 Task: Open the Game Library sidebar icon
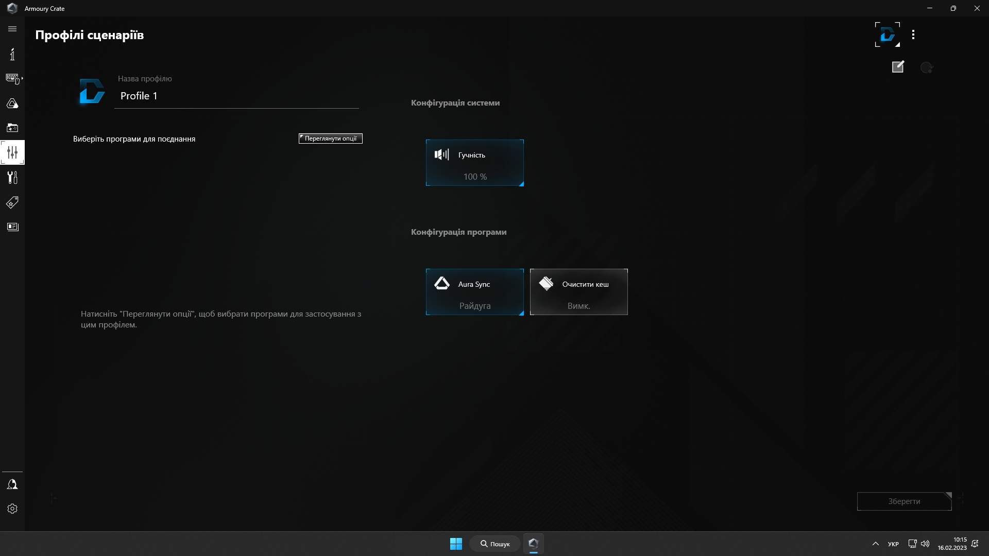tap(12, 128)
